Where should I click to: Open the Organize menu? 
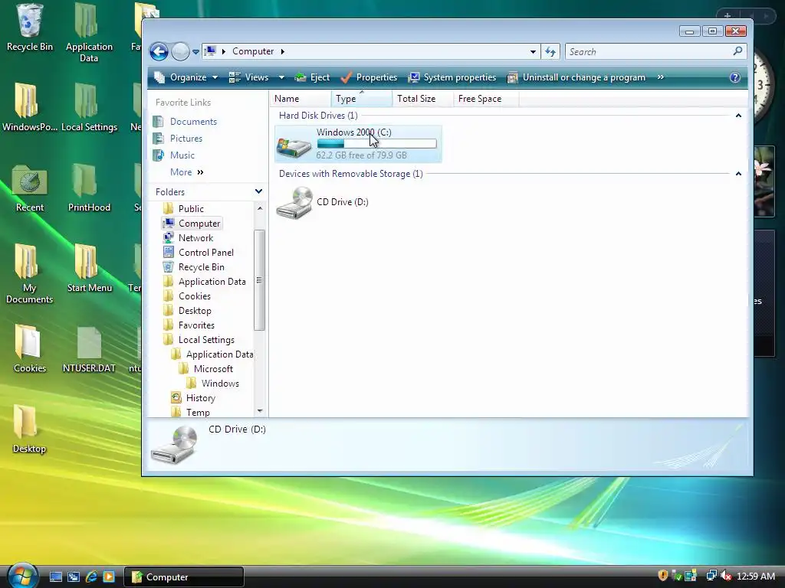pos(187,77)
